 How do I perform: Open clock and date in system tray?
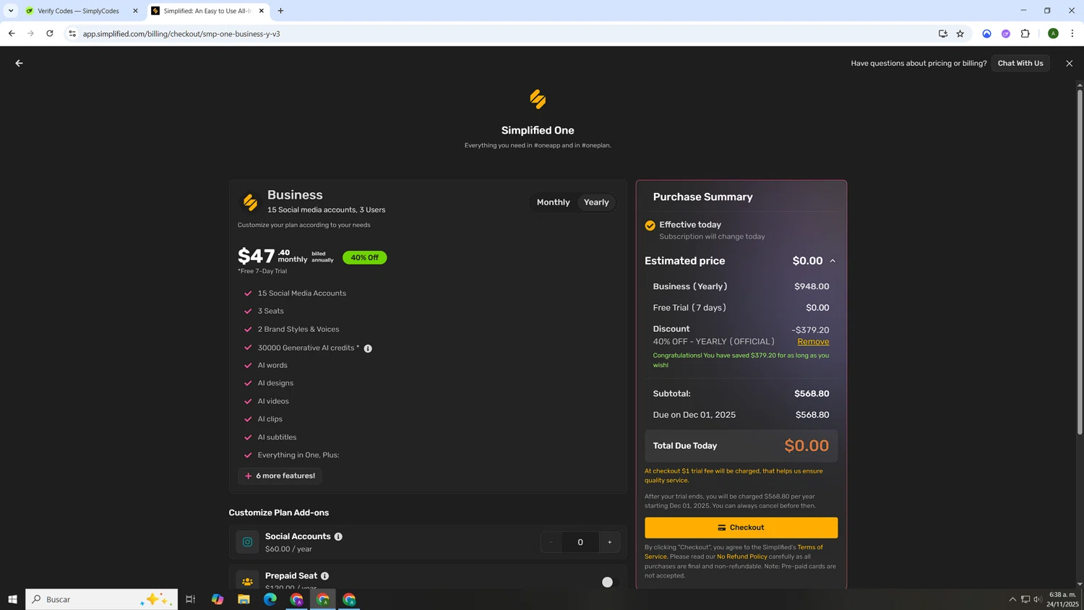click(1062, 599)
